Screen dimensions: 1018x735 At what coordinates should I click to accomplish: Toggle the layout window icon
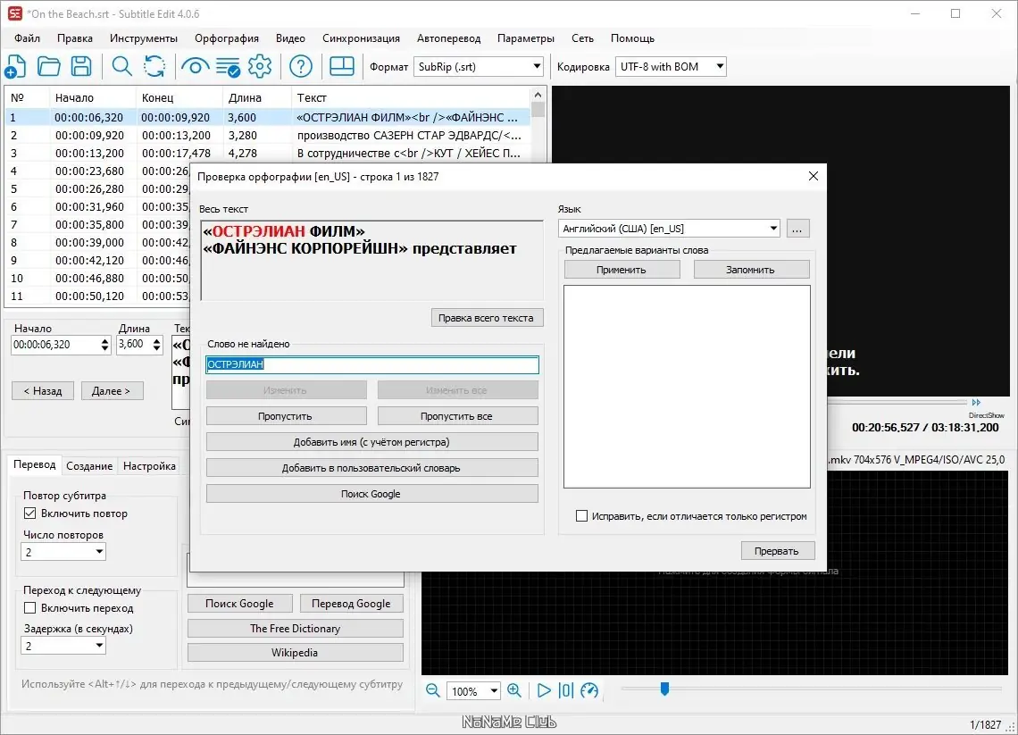342,66
